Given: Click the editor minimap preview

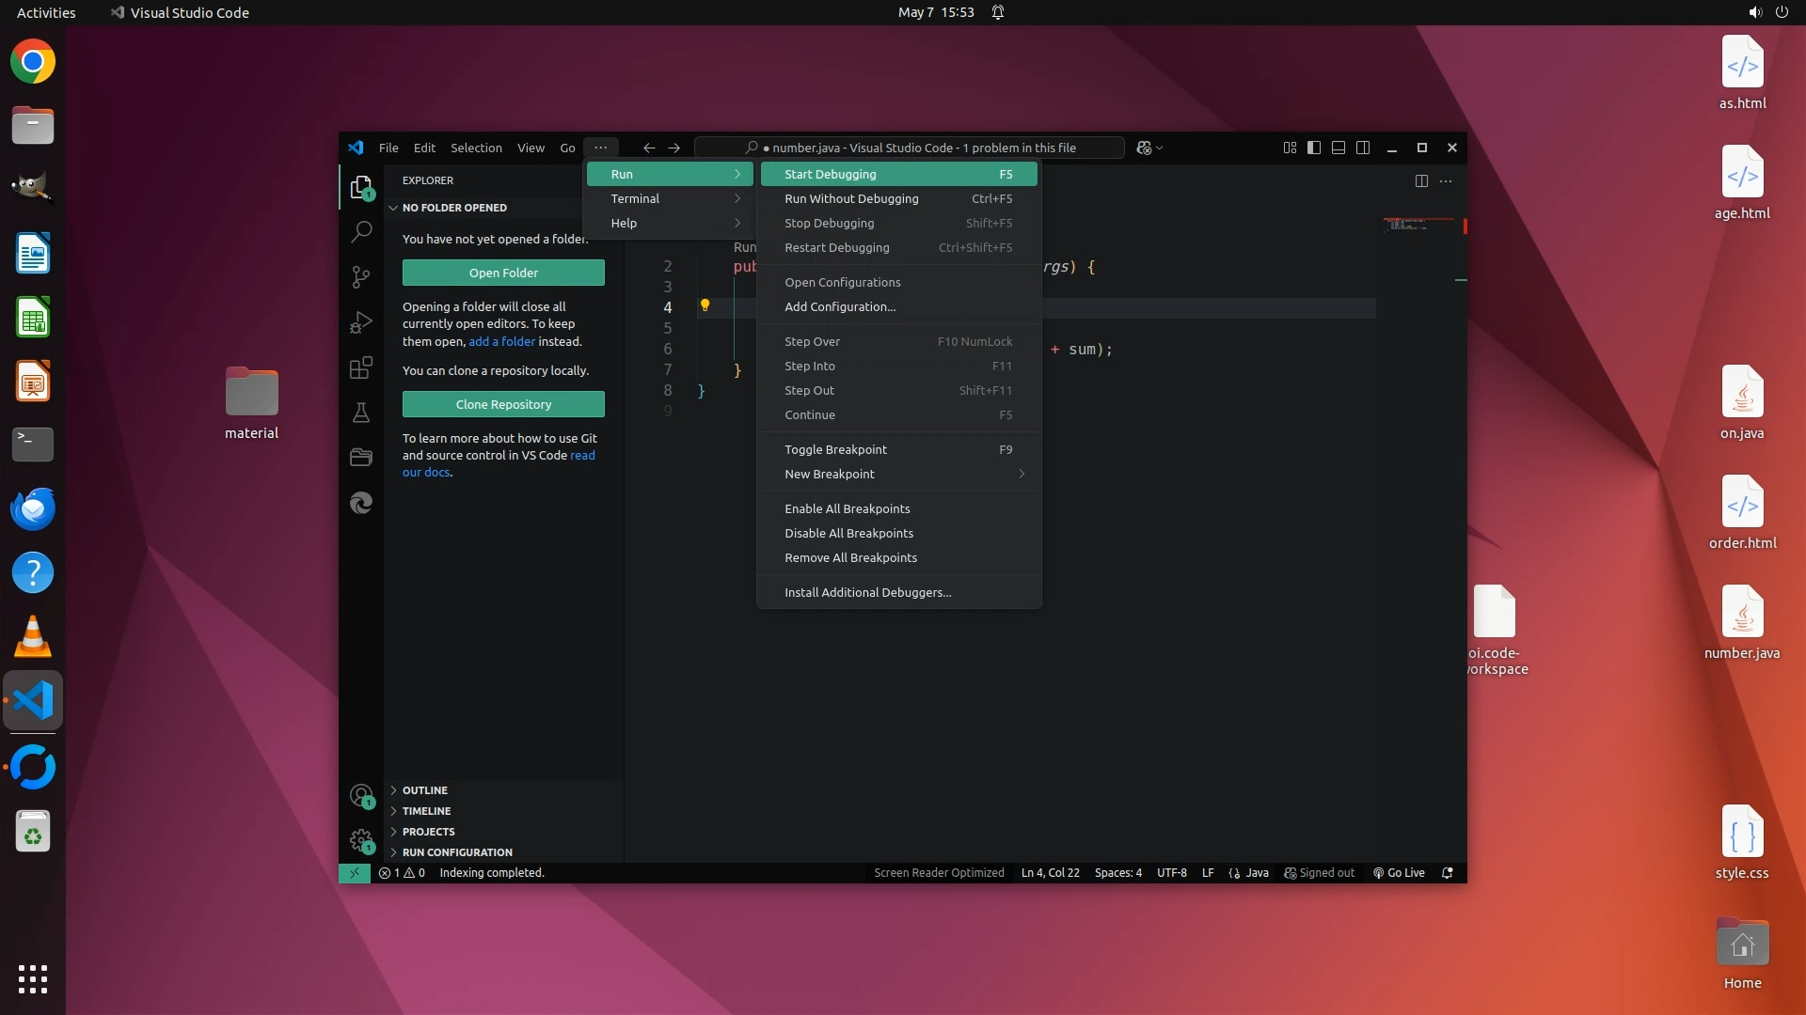Looking at the screenshot, I should (x=1408, y=225).
